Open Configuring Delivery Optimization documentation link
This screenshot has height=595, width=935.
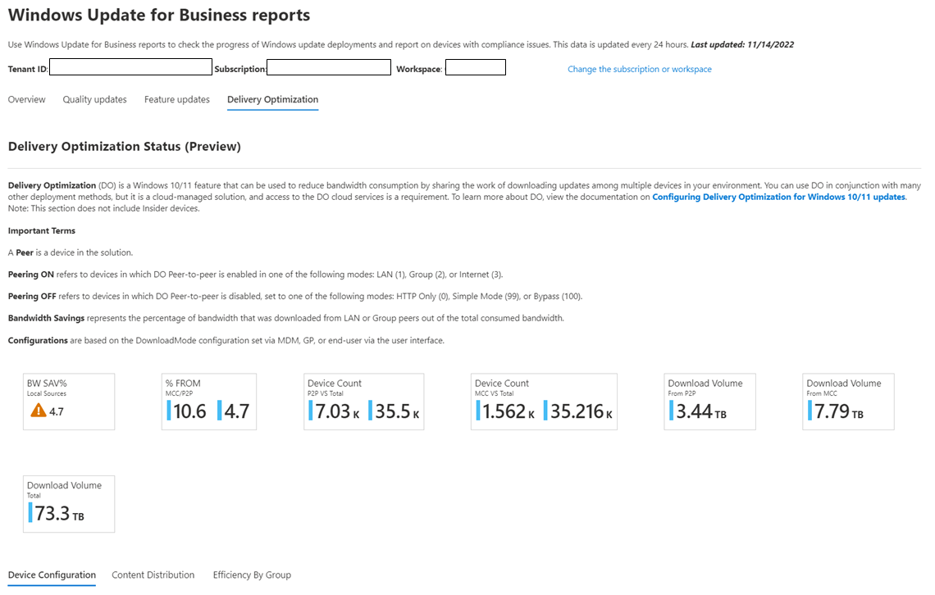pos(778,197)
